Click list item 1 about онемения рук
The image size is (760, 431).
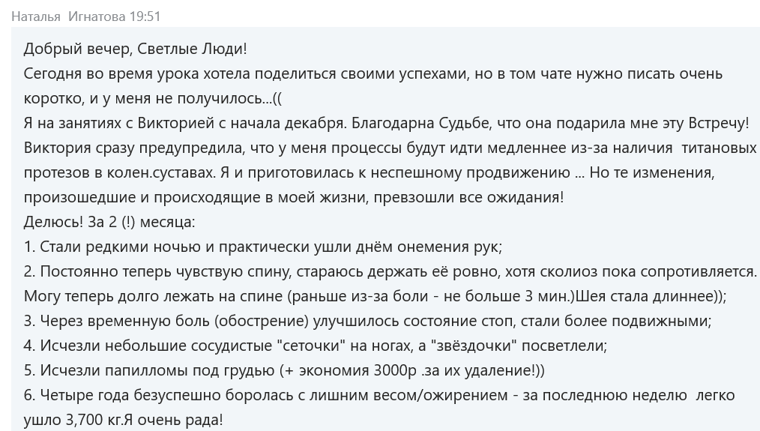tap(262, 247)
